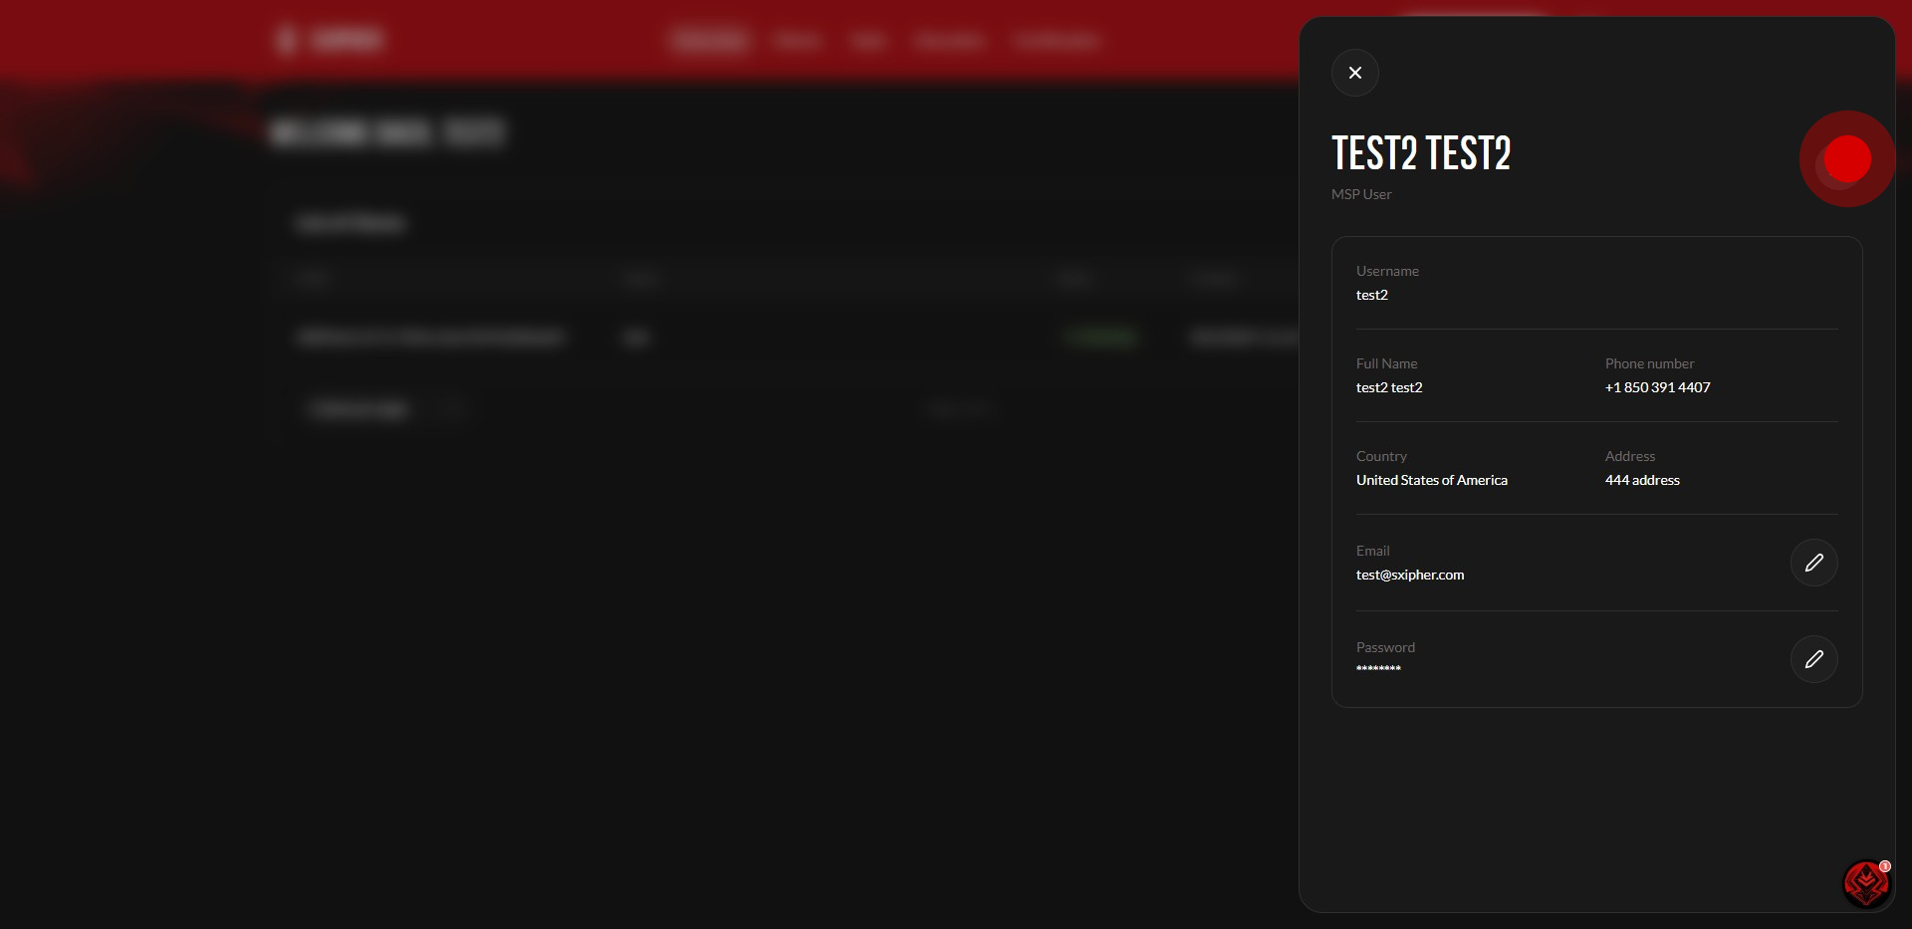Click the green status badge in the table
The height and width of the screenshot is (929, 1912).
[x=1100, y=338]
